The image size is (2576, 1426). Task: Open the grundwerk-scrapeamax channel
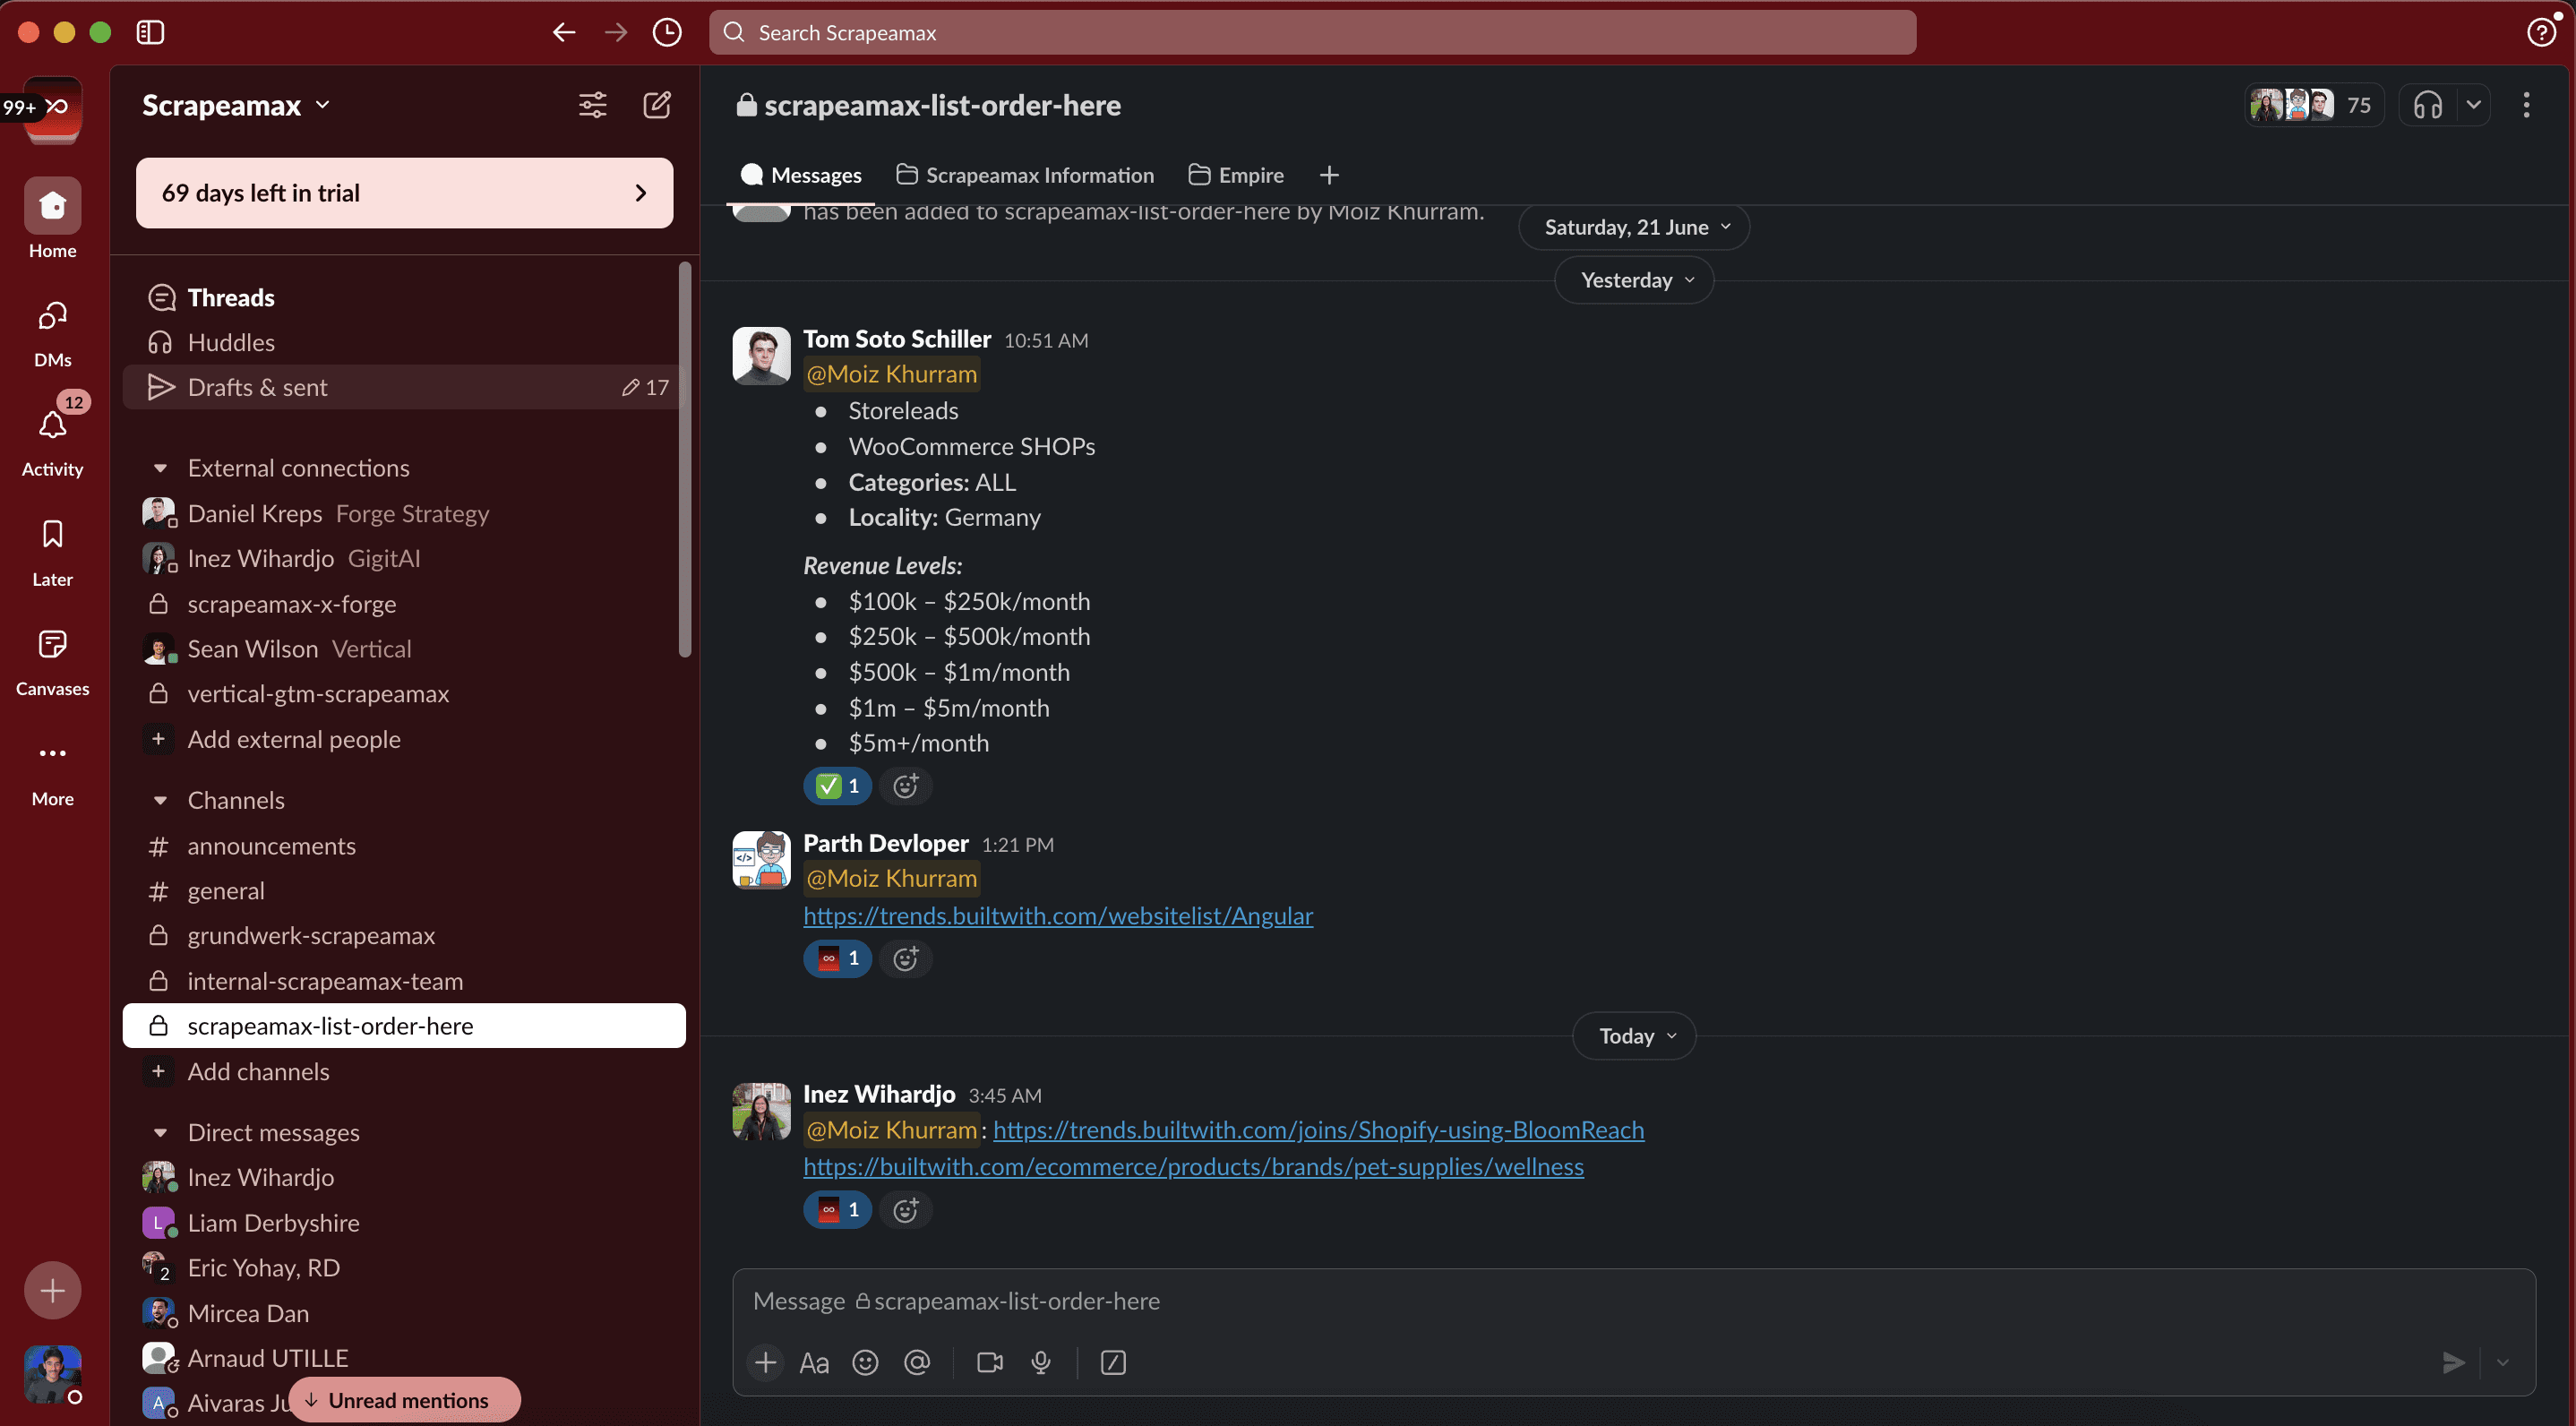404,935
